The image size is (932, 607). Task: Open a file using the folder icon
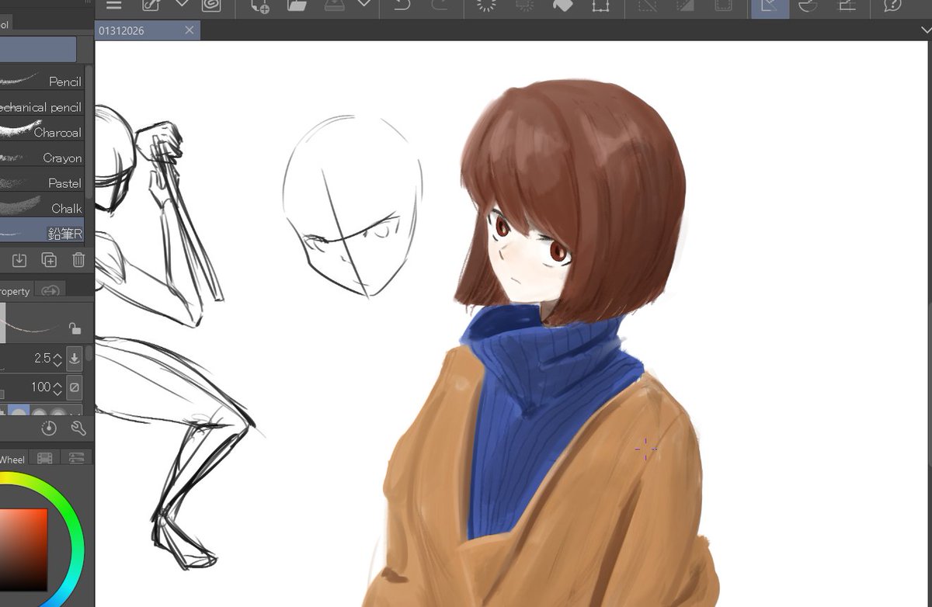coord(297,4)
